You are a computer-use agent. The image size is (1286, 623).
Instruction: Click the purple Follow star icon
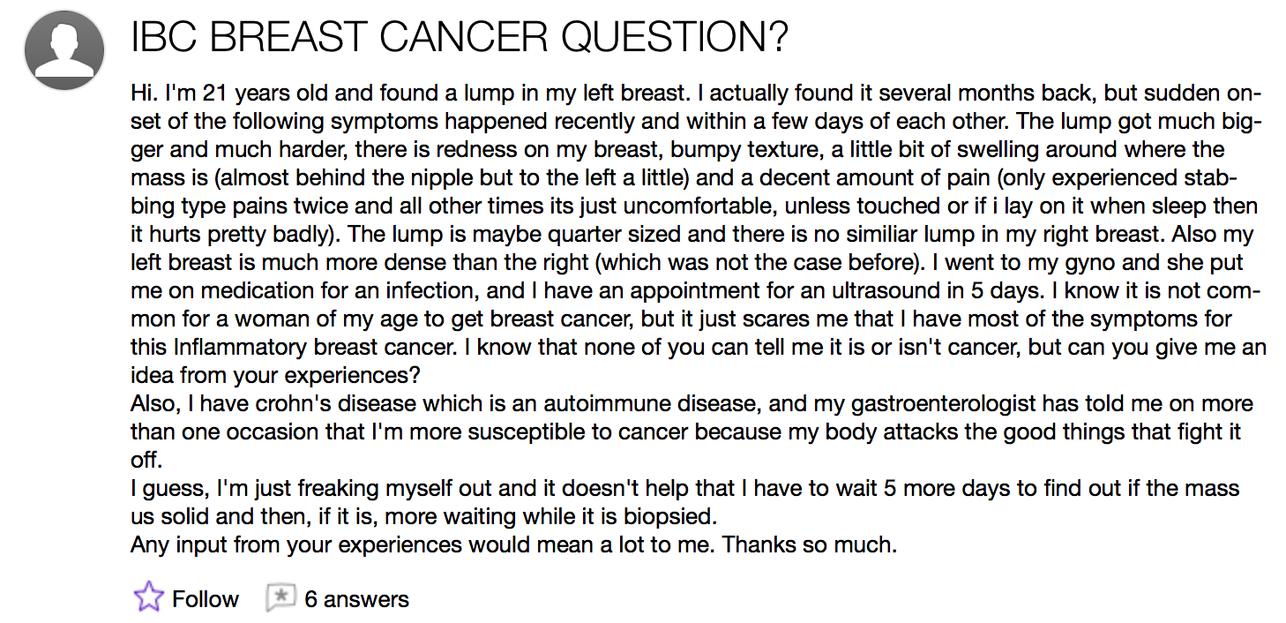(149, 597)
